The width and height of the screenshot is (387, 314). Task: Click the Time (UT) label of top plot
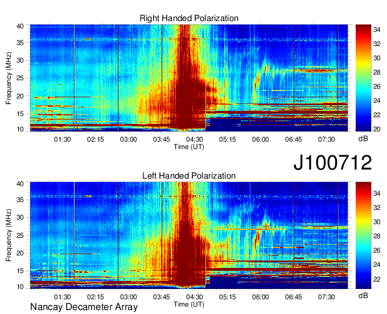click(x=189, y=147)
